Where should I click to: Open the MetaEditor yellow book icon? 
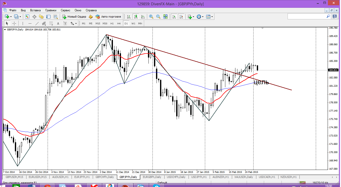pos(90,17)
